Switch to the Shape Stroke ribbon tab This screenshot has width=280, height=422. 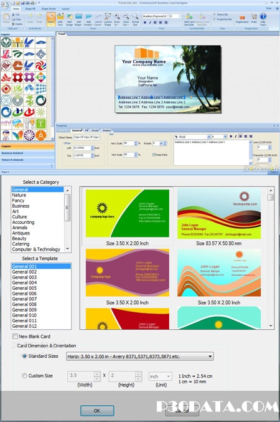pyautogui.click(x=49, y=9)
